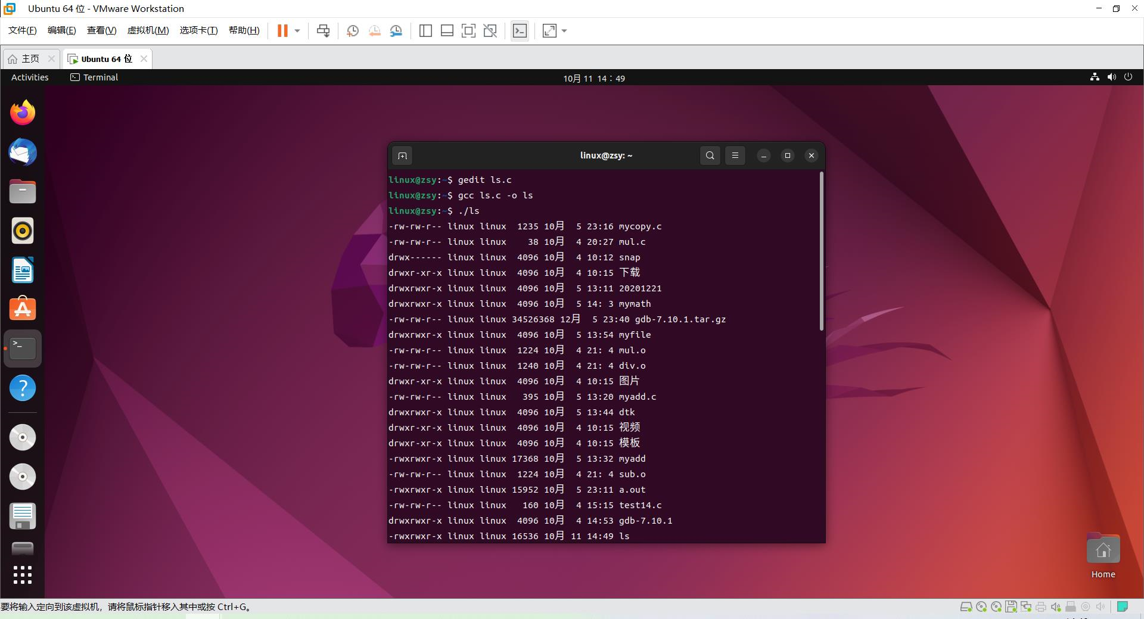Open the 帮助(H) menu
1144x619 pixels.
tap(244, 30)
